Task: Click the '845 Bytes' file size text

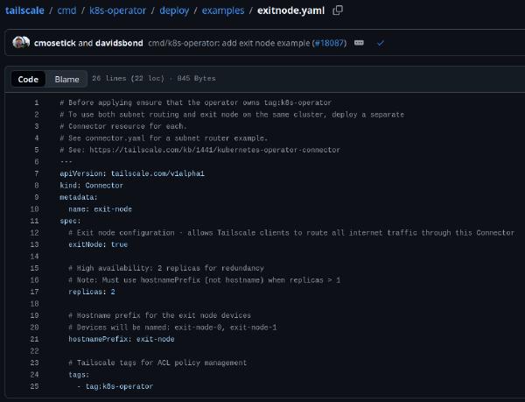Action: click(196, 79)
